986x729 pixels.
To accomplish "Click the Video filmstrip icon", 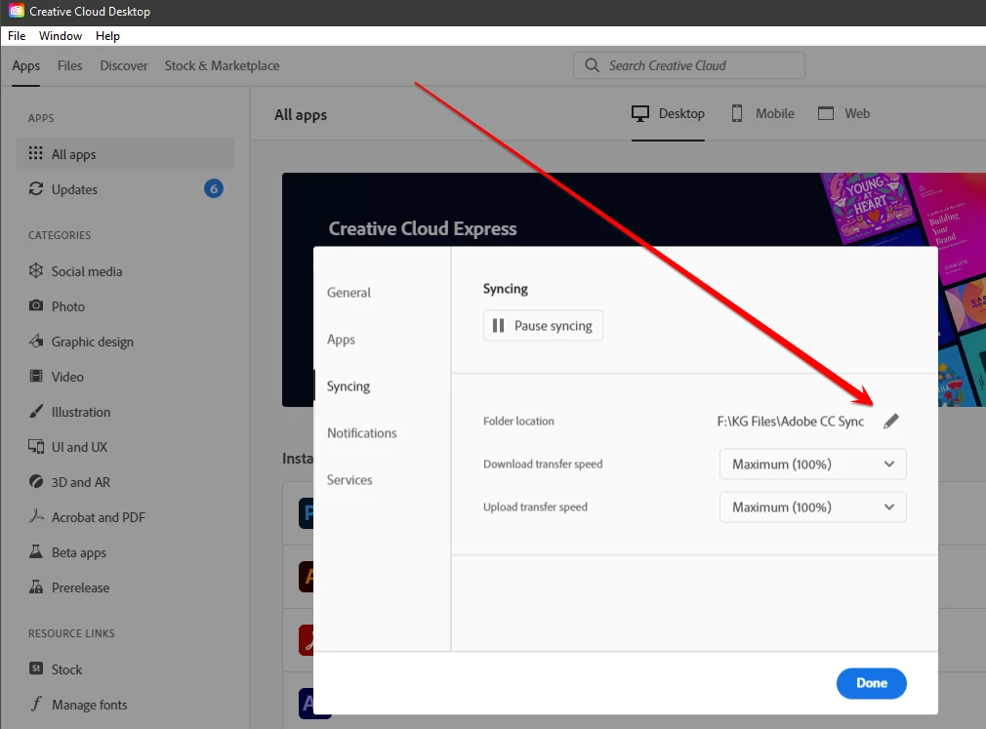I will (36, 376).
